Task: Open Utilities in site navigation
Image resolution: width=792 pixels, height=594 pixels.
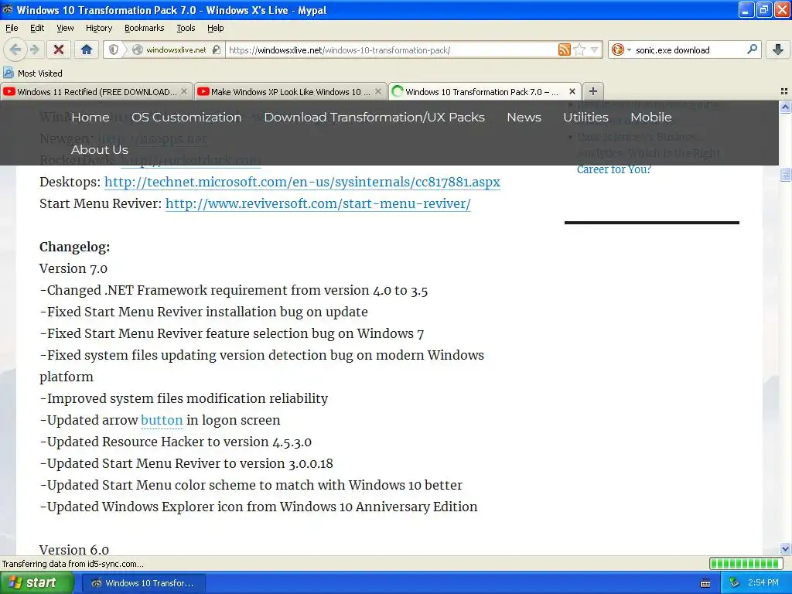Action: [x=586, y=118]
